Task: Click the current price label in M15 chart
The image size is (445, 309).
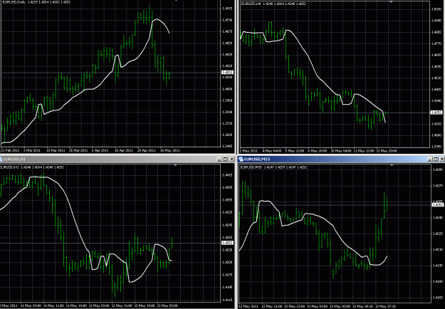Action: point(437,204)
